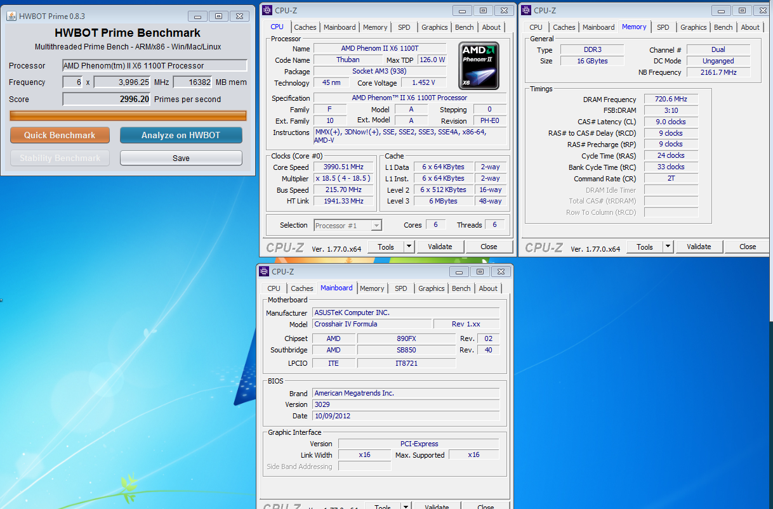The width and height of the screenshot is (773, 509).
Task: Open About tab in CPU window
Action: (x=491, y=27)
